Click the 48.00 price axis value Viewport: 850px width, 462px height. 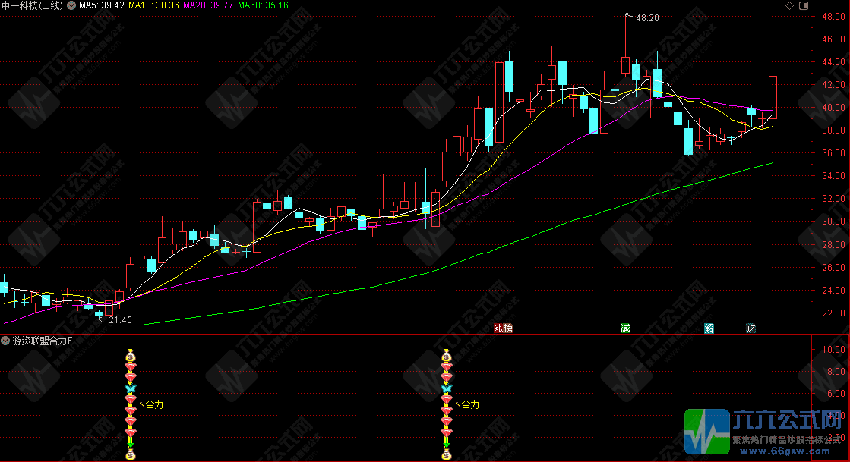click(833, 17)
